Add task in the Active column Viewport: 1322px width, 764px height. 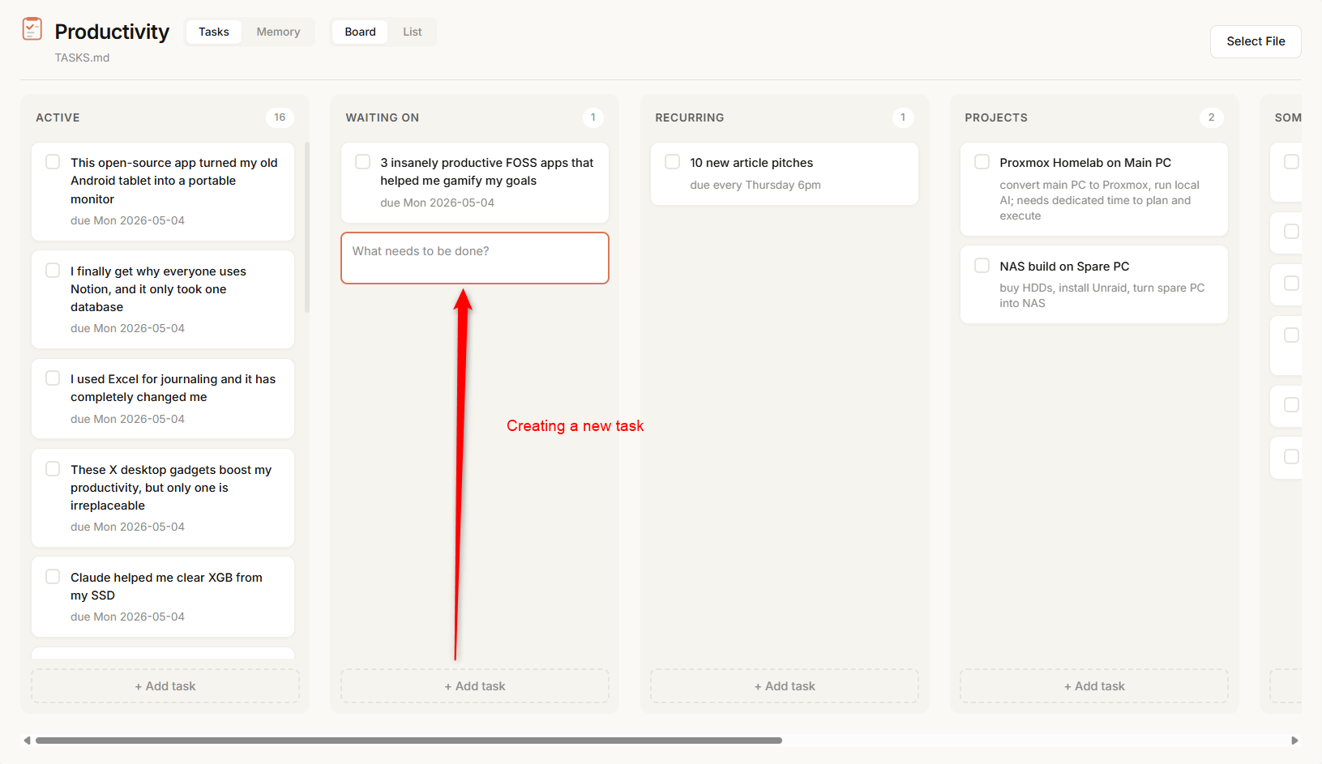[x=165, y=686]
